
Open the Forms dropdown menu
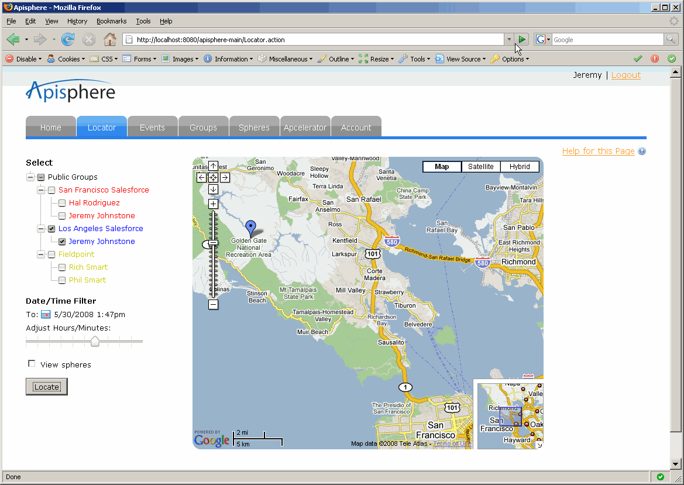point(140,59)
